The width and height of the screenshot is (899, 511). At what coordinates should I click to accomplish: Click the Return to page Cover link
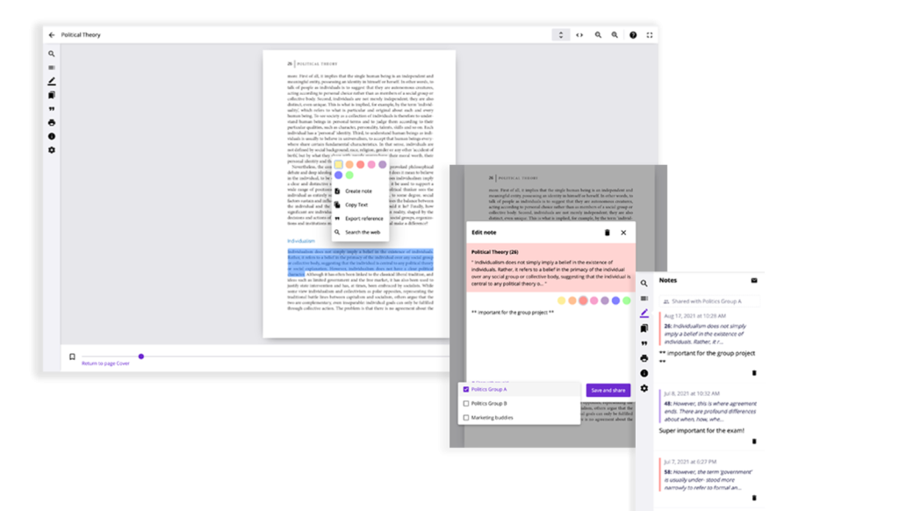pyautogui.click(x=105, y=363)
